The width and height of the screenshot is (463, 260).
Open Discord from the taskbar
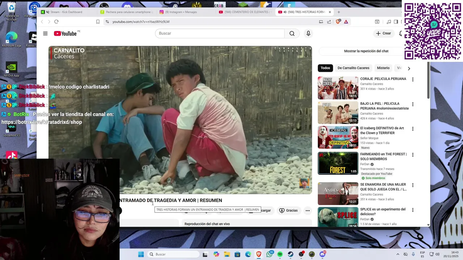click(322, 254)
